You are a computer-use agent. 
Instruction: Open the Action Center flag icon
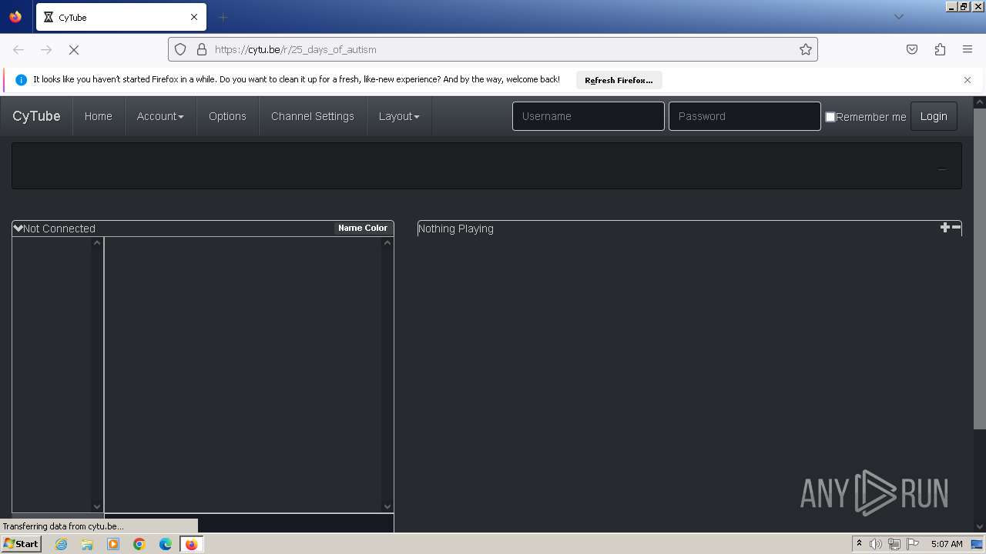pos(913,544)
